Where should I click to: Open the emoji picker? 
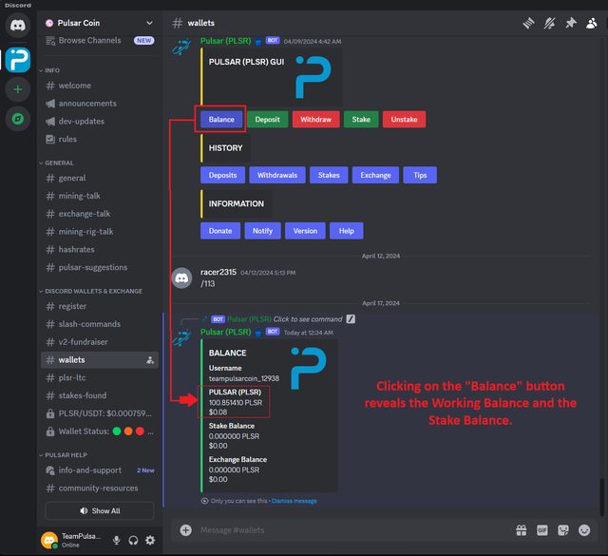584,530
